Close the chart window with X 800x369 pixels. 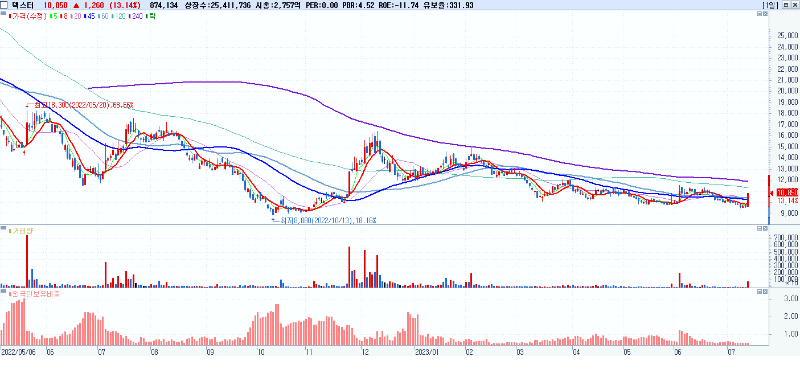(795, 5)
